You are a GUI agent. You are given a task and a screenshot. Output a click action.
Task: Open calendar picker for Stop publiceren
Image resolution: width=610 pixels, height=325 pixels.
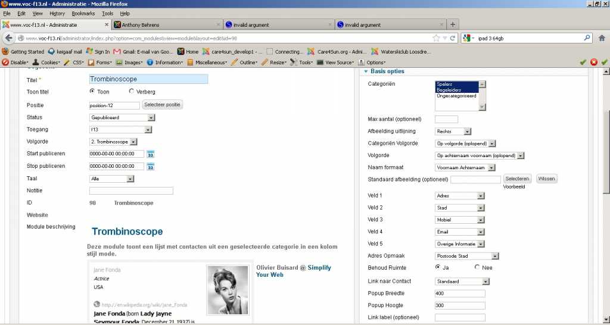click(x=151, y=167)
